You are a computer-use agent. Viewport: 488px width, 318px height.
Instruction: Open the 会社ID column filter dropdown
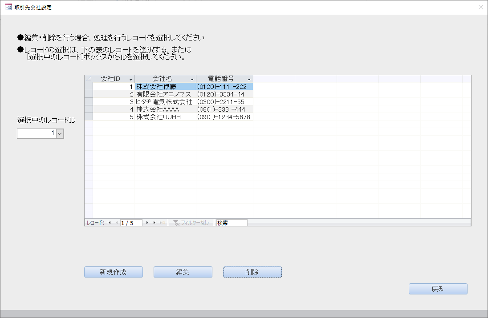(130, 79)
